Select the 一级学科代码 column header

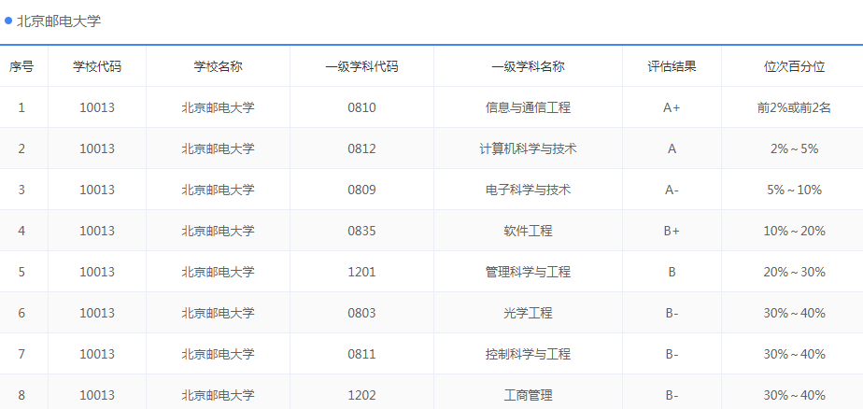[361, 66]
